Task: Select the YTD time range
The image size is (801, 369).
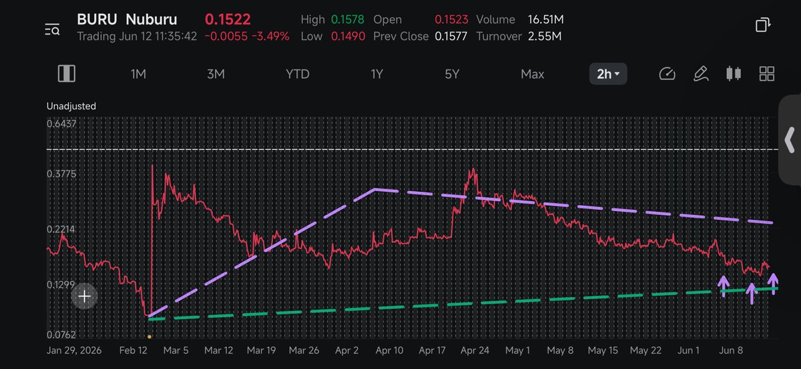Action: [298, 74]
